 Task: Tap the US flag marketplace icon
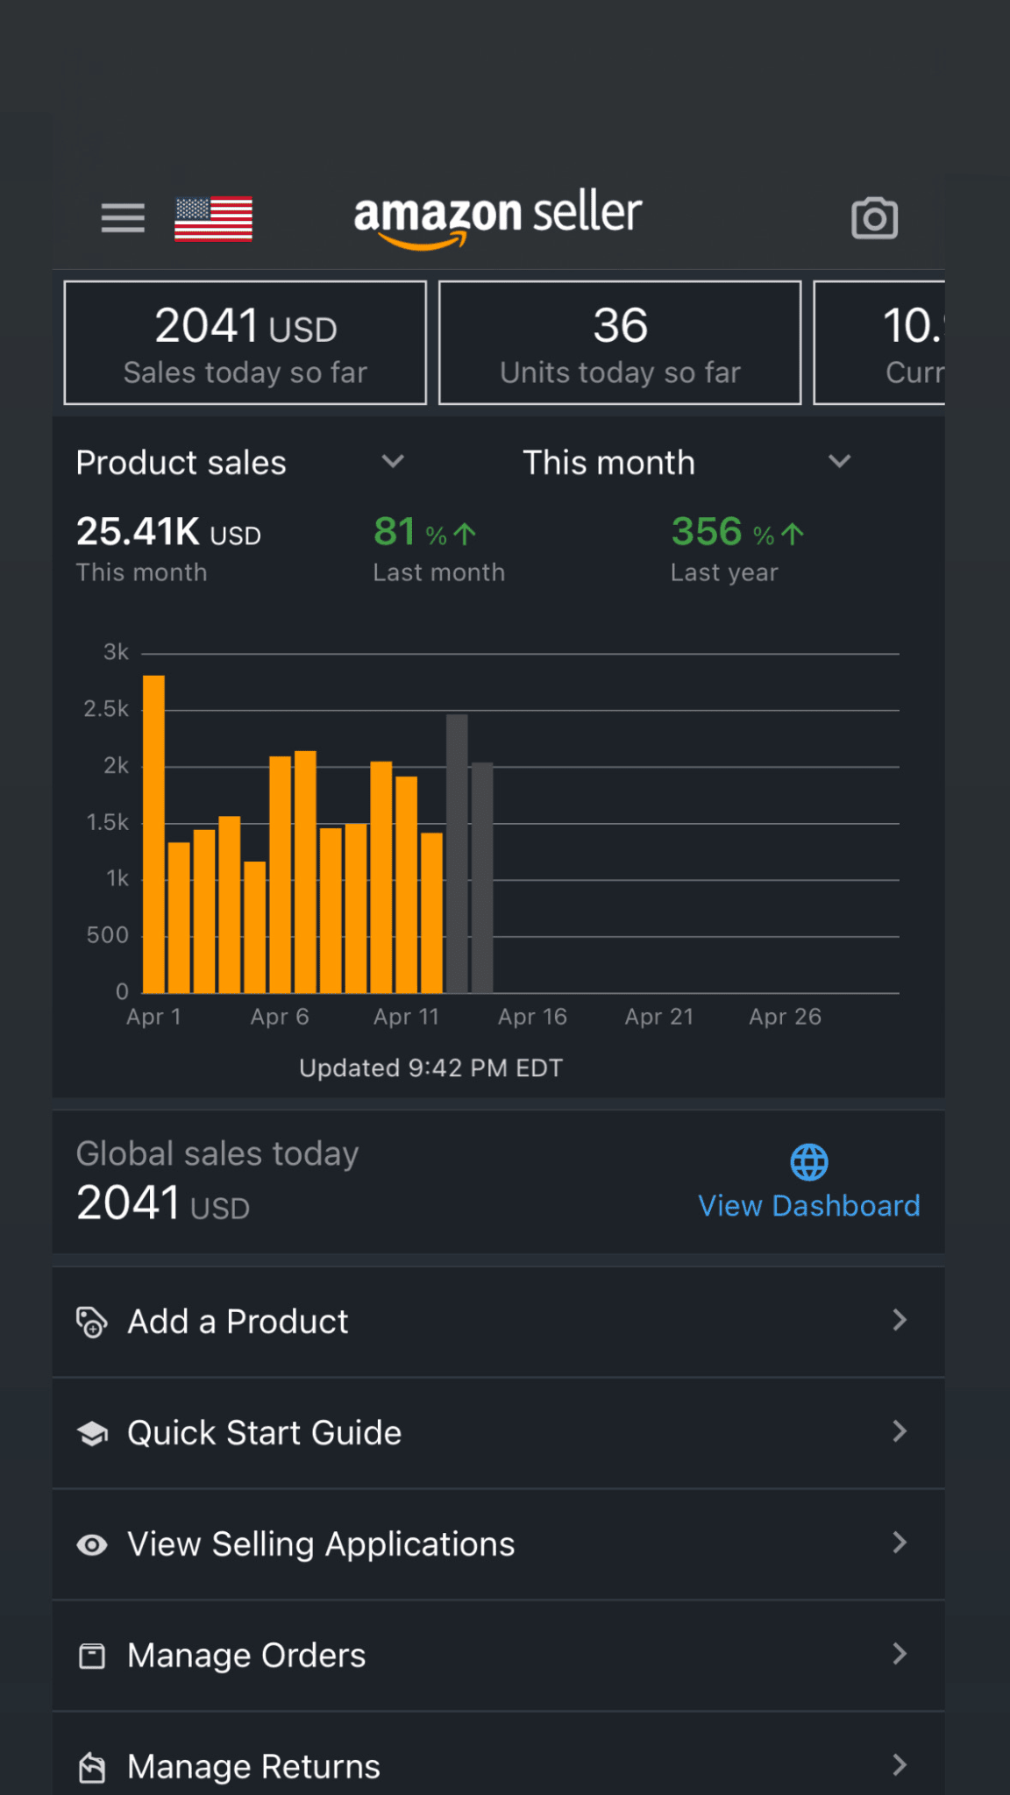pyautogui.click(x=213, y=218)
